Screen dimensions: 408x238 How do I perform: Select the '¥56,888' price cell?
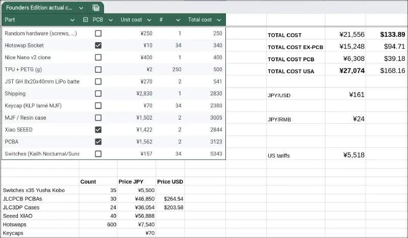tap(145, 216)
